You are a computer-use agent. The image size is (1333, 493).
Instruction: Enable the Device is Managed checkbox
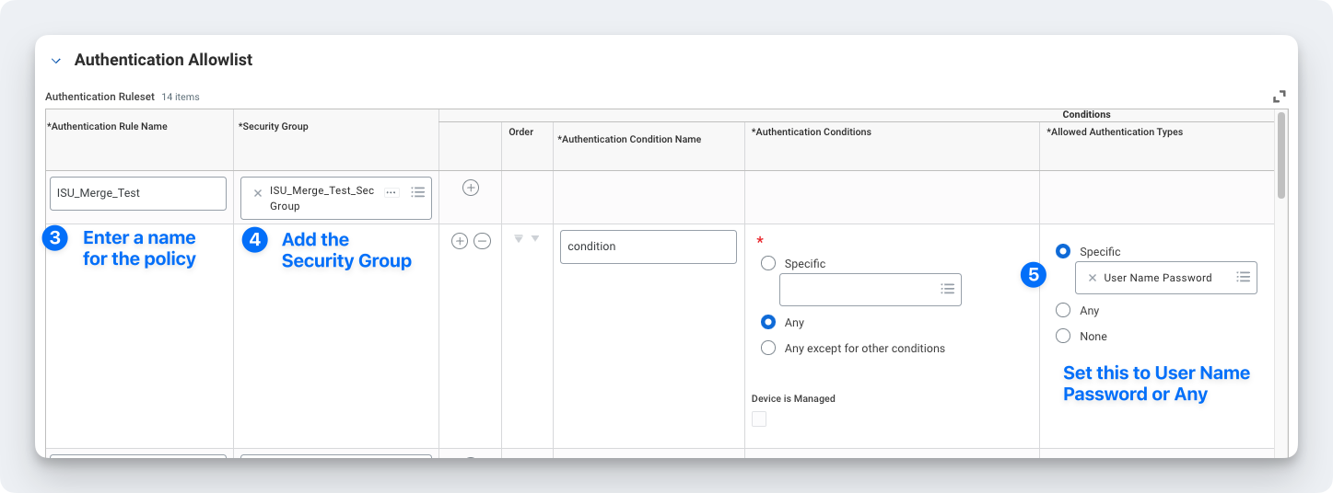point(759,419)
